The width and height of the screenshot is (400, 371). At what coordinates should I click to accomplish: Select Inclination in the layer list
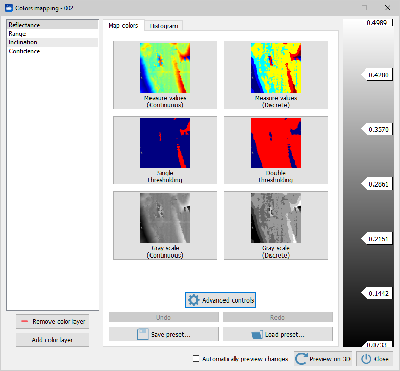tap(23, 42)
